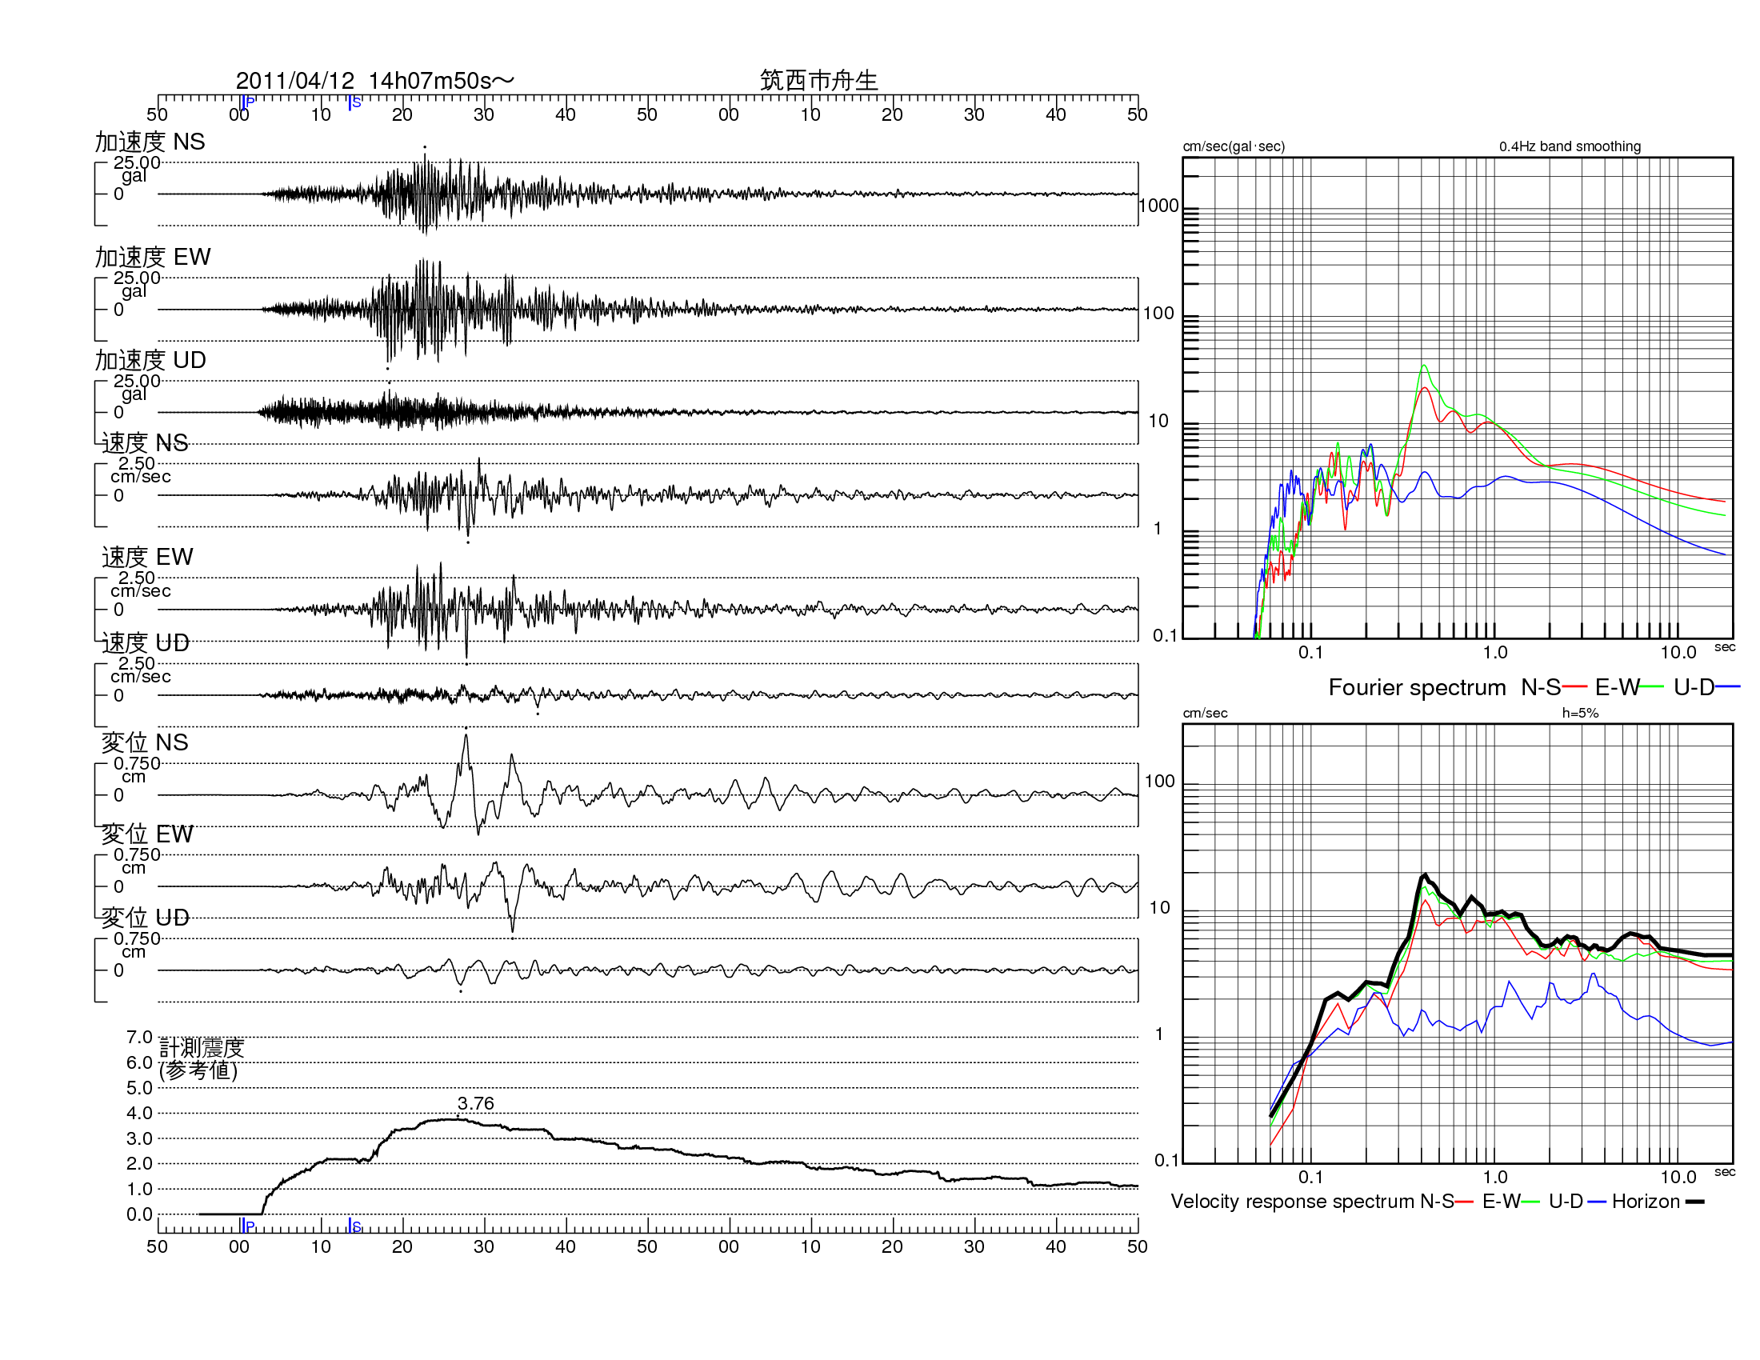Click the 10.0 period label under Fourier spectrum
Viewport: 1760px width, 1360px height.
click(1678, 653)
